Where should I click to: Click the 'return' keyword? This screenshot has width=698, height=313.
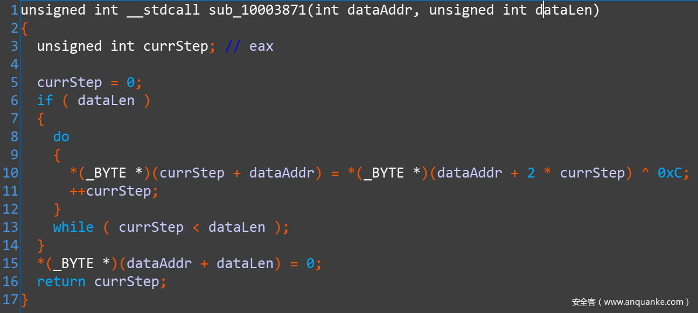61,281
